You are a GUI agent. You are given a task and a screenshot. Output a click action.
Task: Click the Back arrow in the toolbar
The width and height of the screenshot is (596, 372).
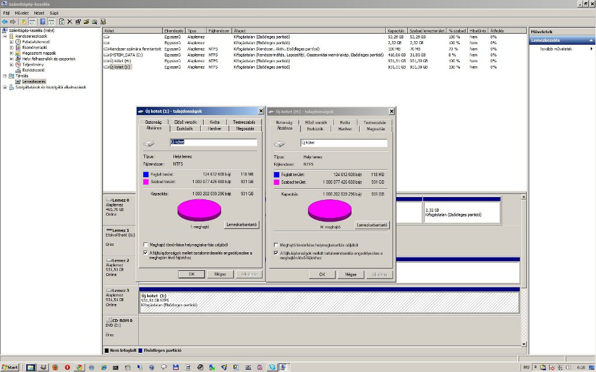tap(5, 22)
